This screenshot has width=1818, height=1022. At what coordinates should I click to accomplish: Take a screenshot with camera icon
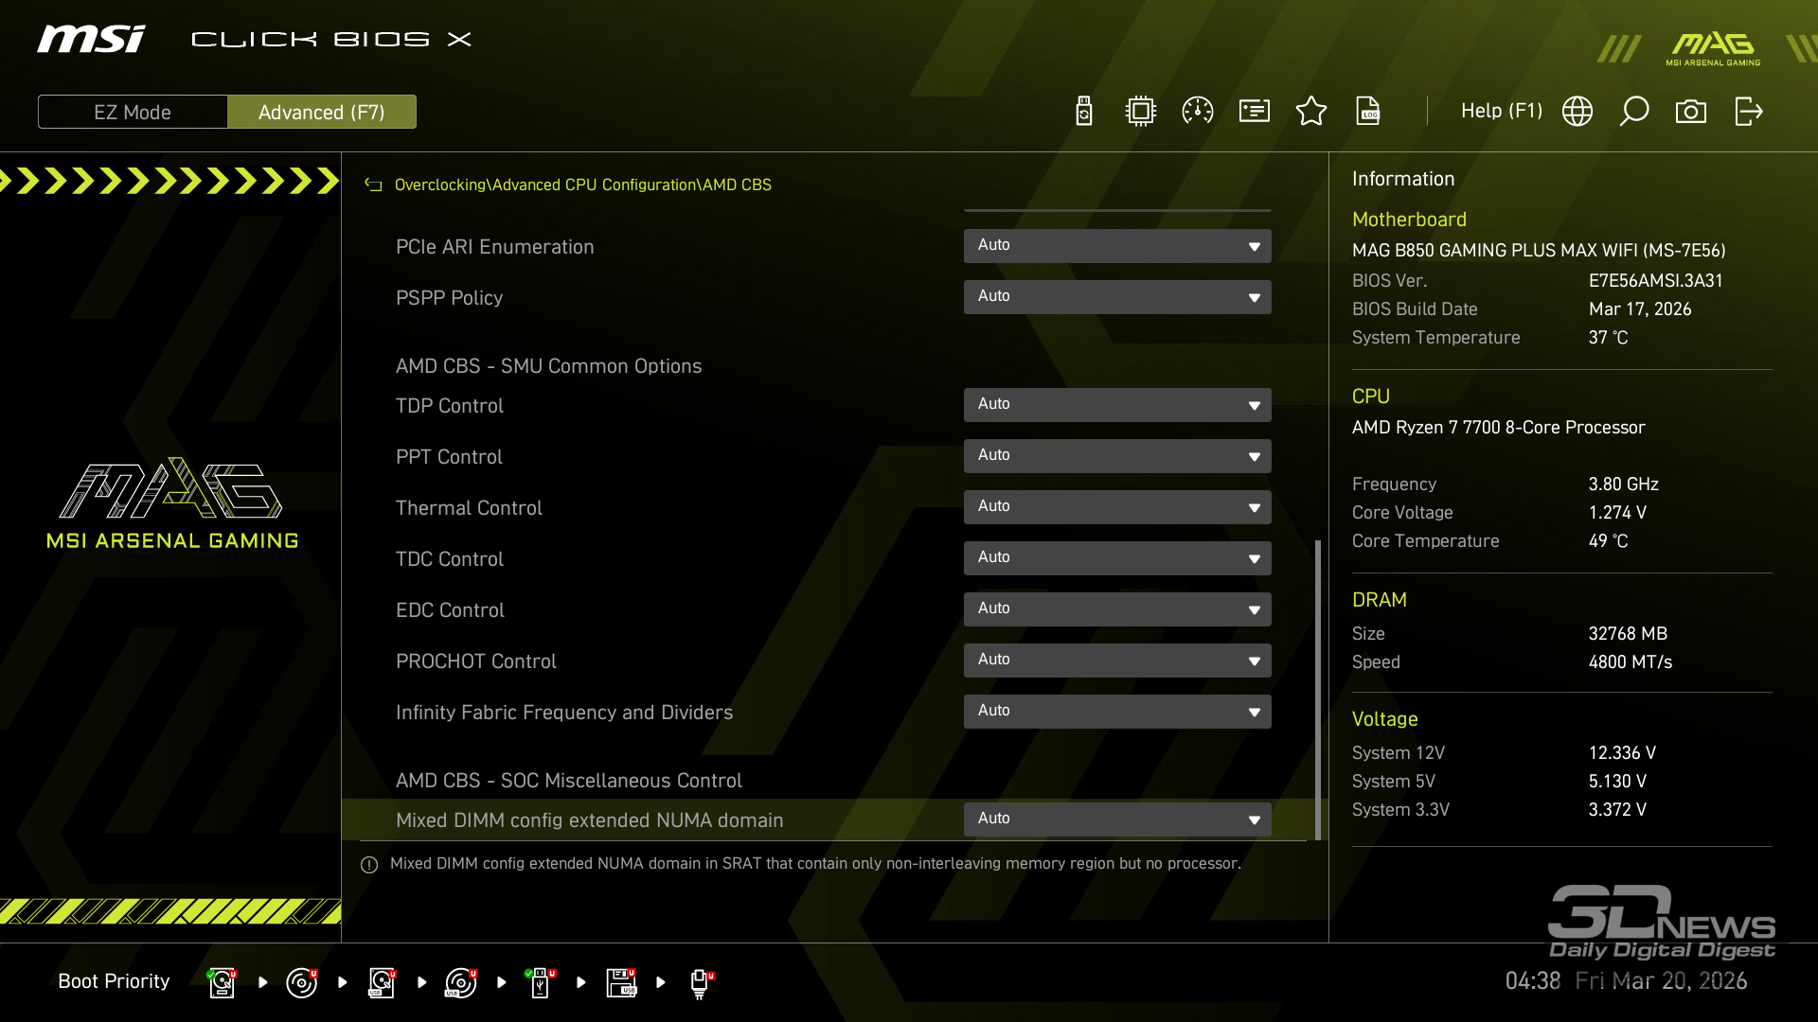1691,112
